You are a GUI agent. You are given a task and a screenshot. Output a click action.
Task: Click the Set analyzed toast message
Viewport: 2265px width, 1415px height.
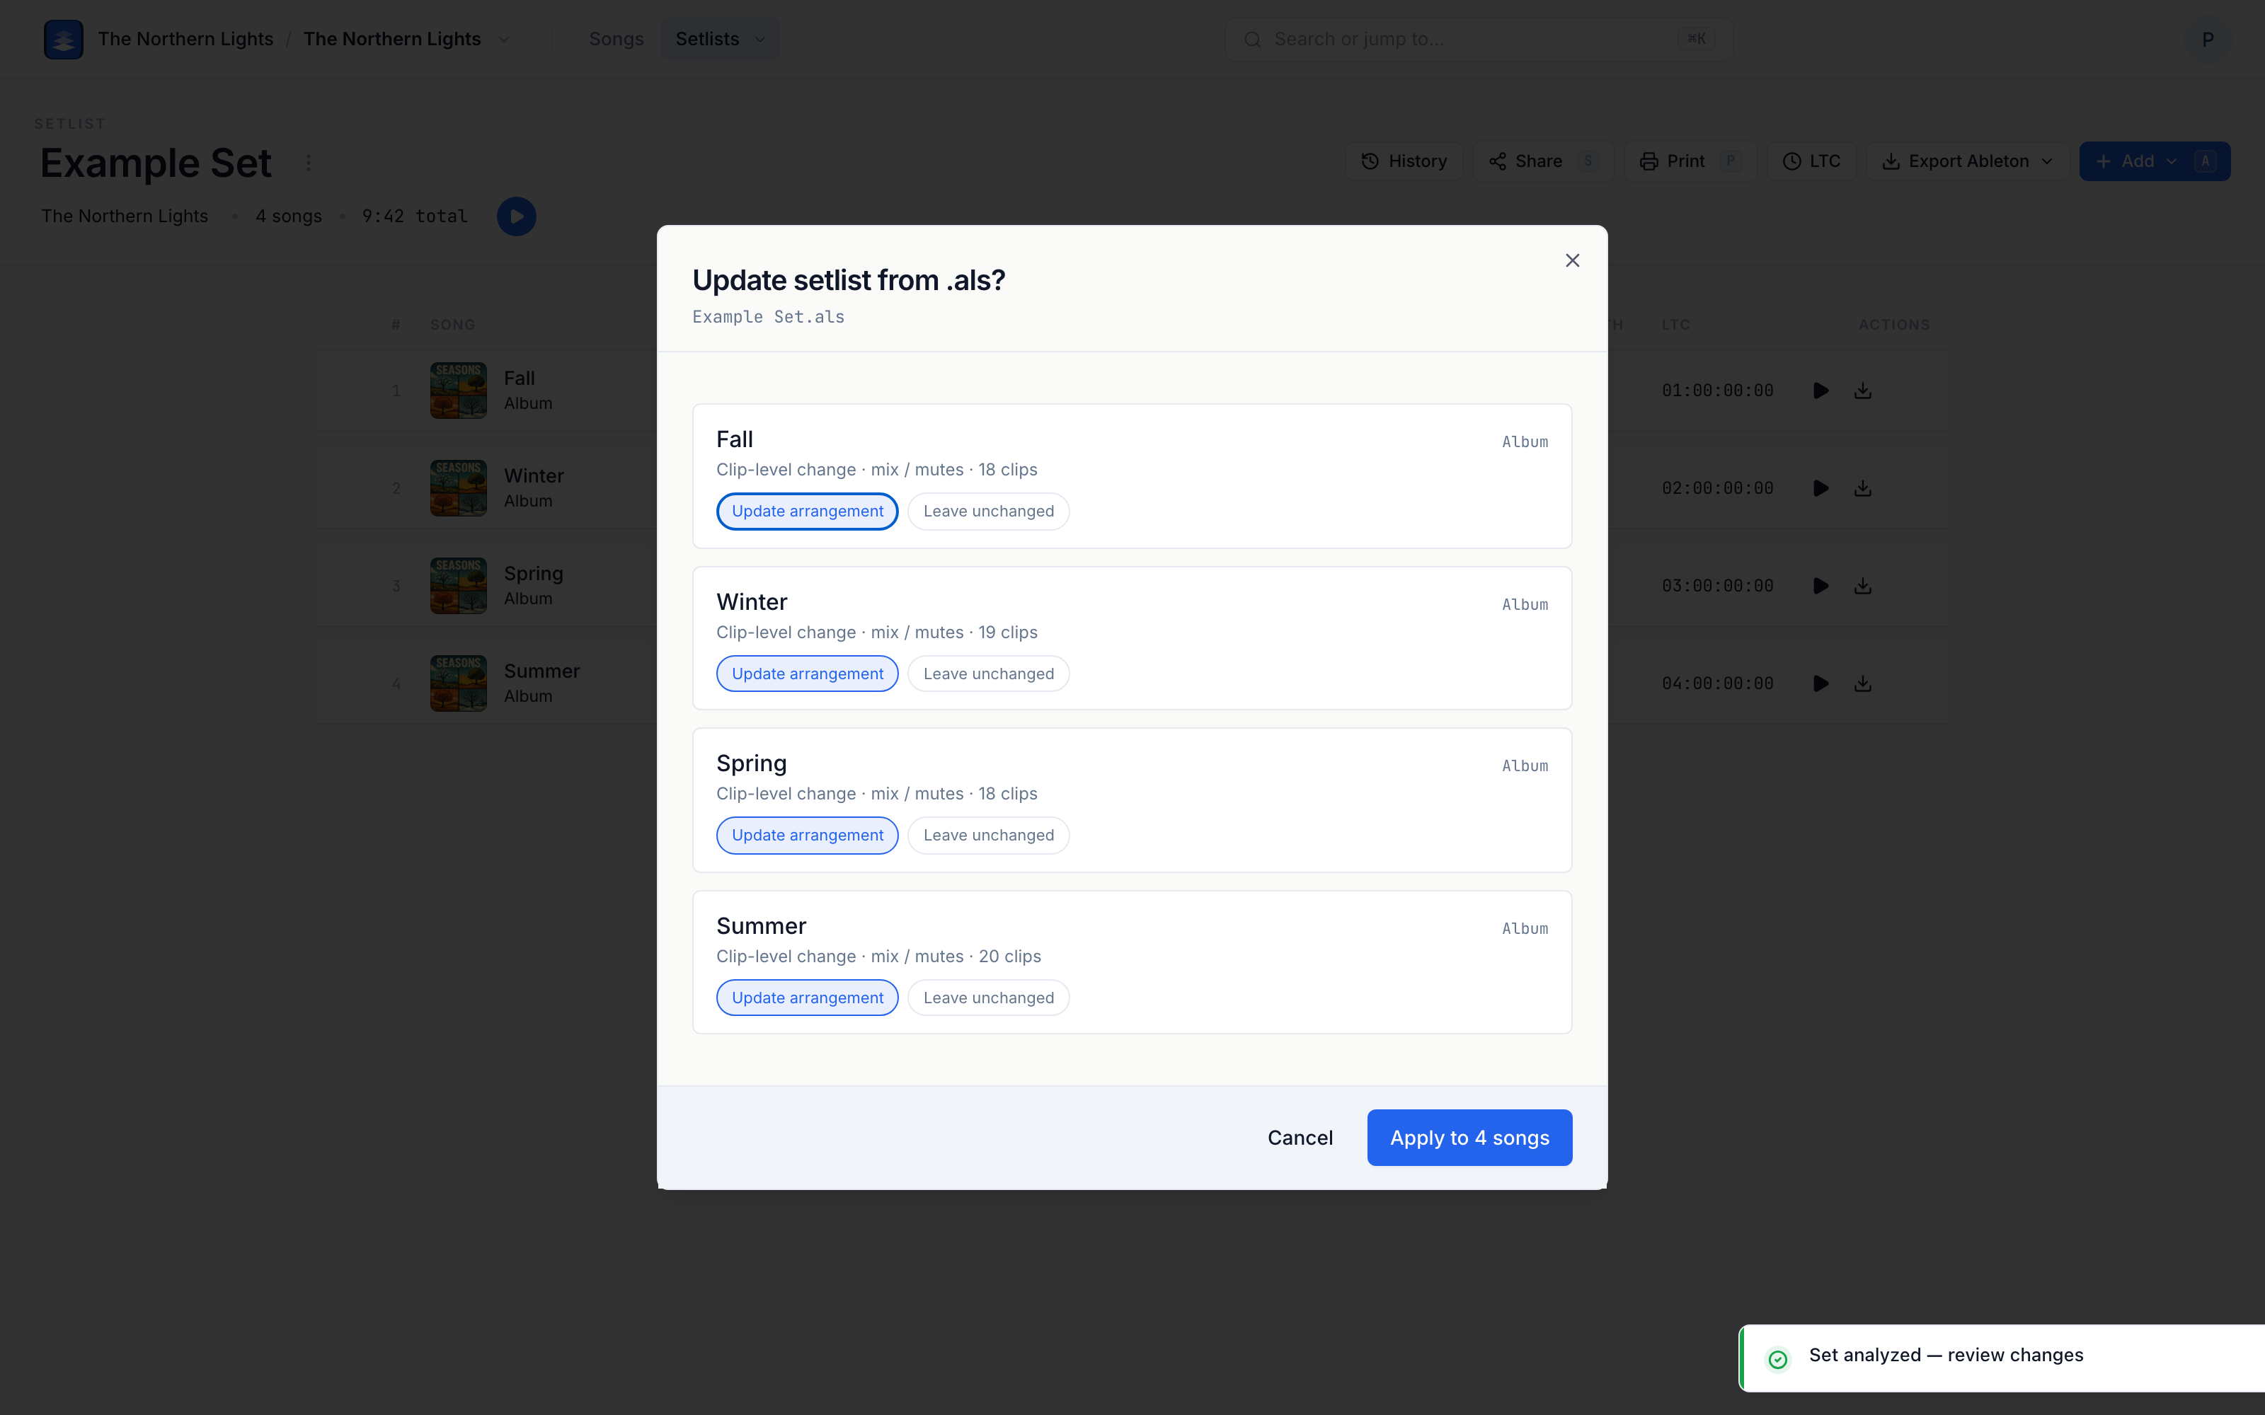(x=1946, y=1355)
